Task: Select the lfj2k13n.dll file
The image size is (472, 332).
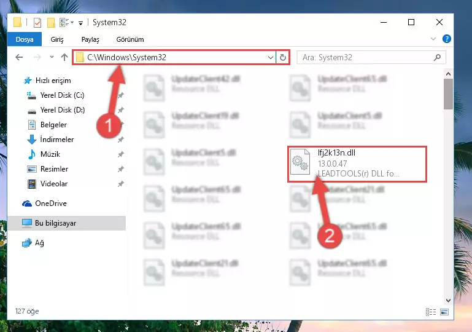Action: tap(357, 164)
